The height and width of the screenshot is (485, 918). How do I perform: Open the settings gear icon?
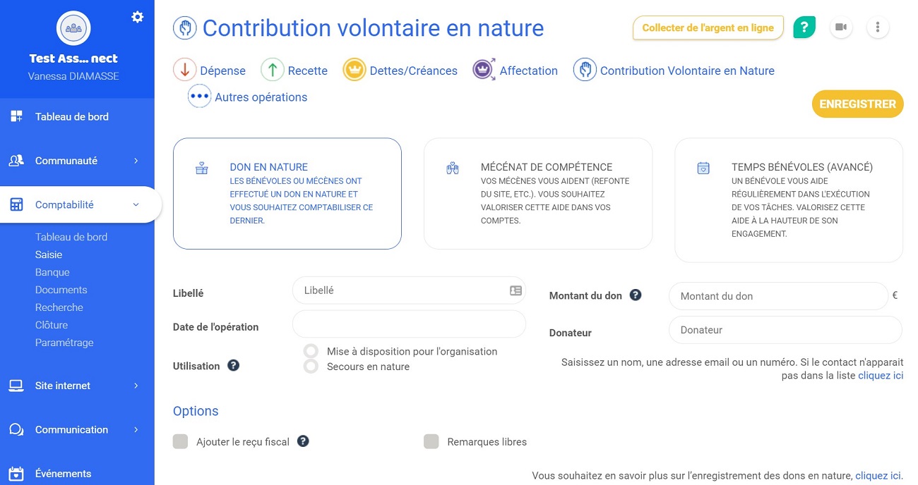(x=138, y=17)
